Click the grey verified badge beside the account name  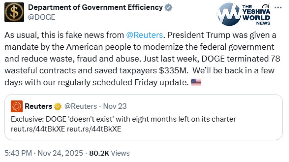point(168,8)
